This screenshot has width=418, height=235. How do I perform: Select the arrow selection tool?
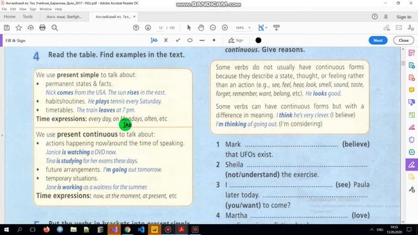coord(189,27)
